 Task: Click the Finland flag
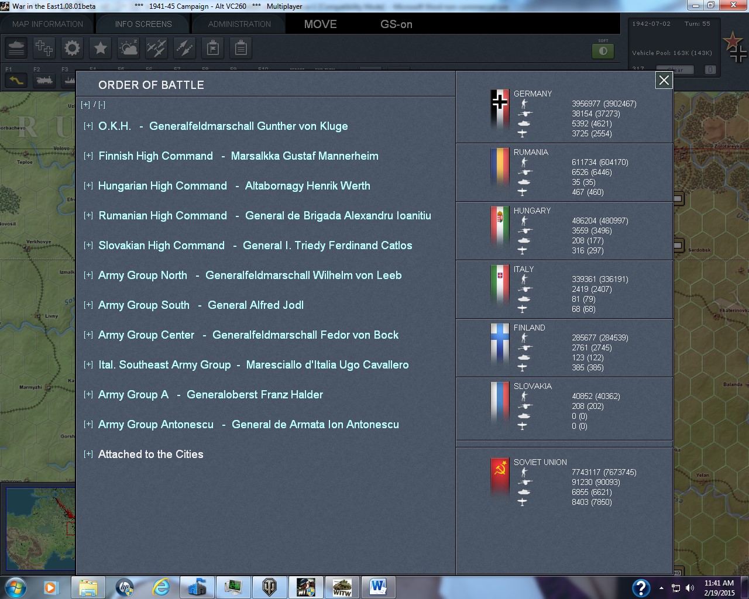point(500,344)
